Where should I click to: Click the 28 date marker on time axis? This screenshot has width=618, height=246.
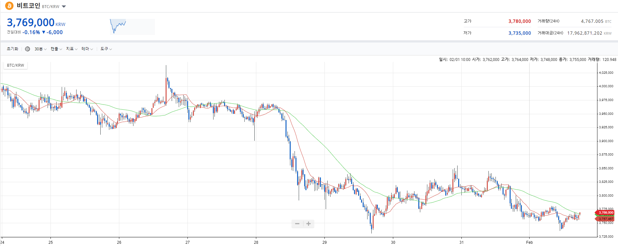click(x=256, y=242)
